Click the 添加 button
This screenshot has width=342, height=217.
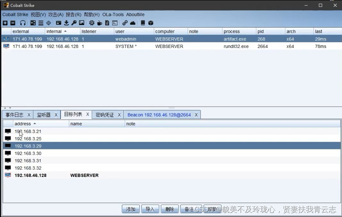[x=131, y=209]
